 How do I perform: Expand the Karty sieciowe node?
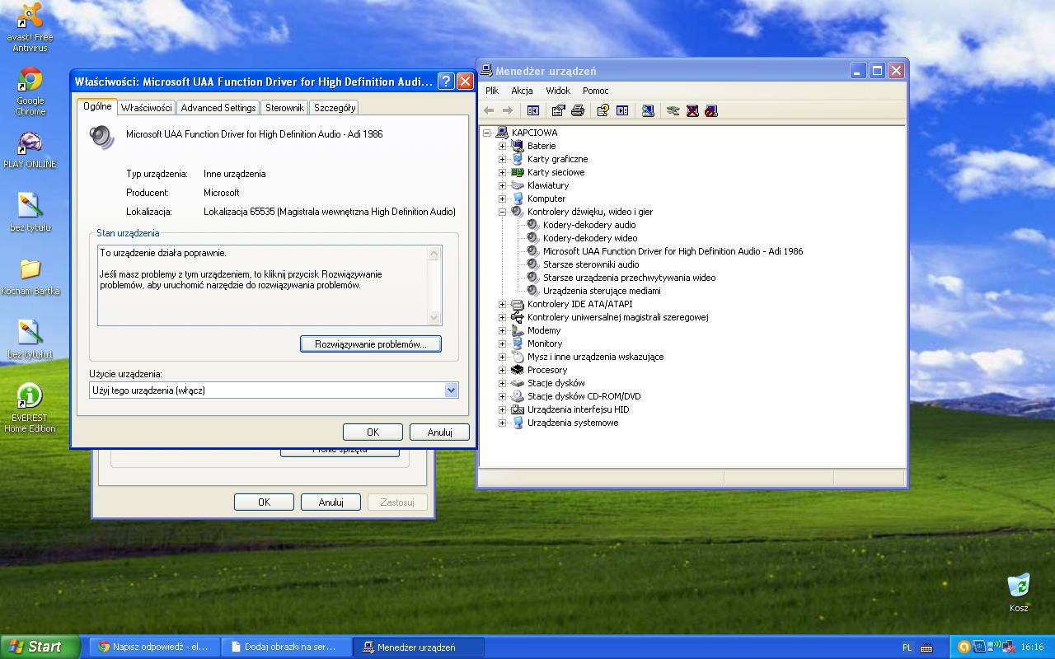[502, 172]
